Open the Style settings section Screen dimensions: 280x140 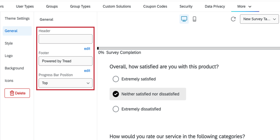9,43
